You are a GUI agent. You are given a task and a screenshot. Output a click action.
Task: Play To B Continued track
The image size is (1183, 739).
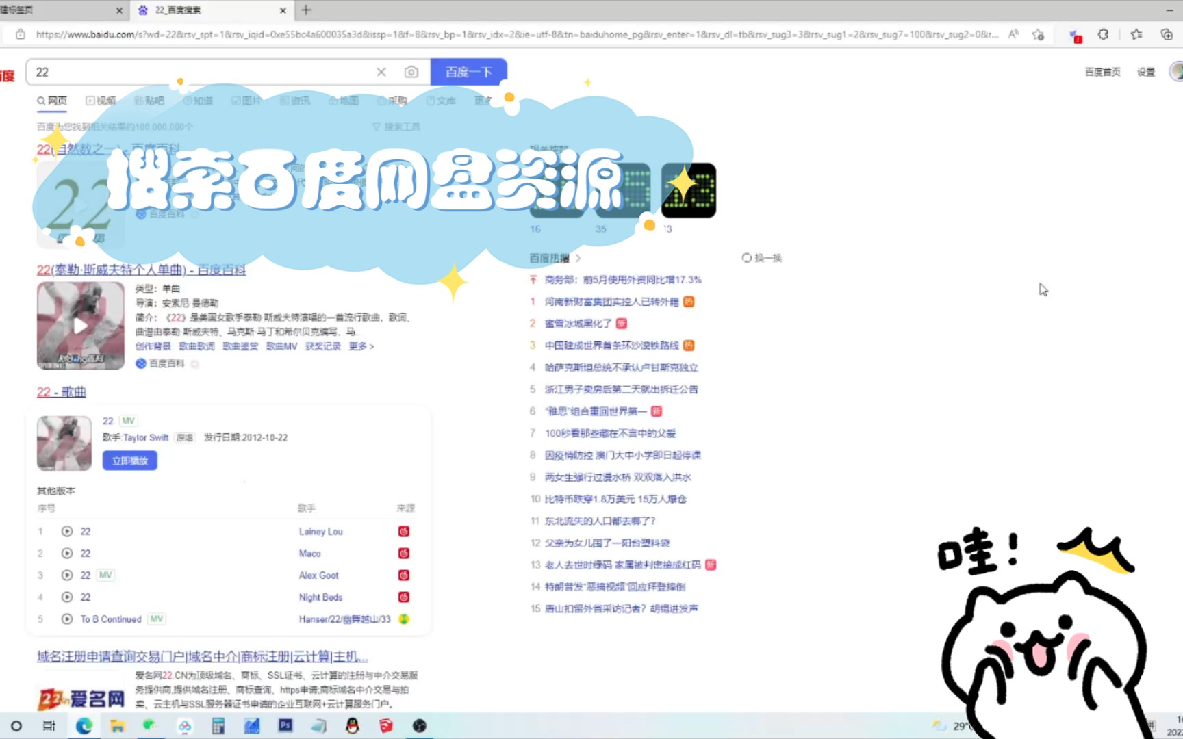coord(67,619)
